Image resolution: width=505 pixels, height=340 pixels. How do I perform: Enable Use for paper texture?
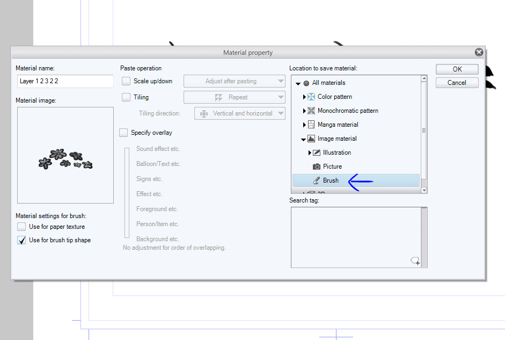pyautogui.click(x=21, y=227)
